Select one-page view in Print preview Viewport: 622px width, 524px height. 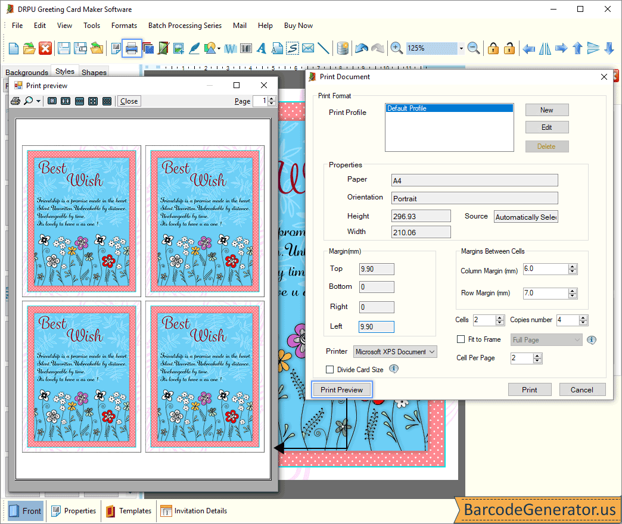click(52, 101)
